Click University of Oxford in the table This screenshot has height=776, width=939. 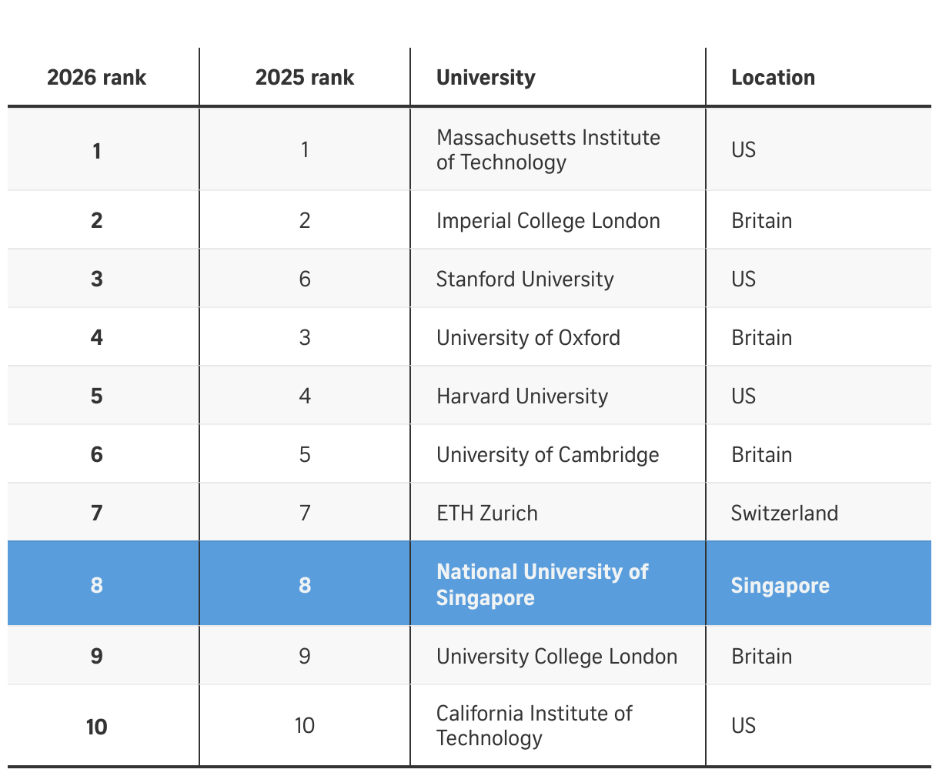coord(528,337)
